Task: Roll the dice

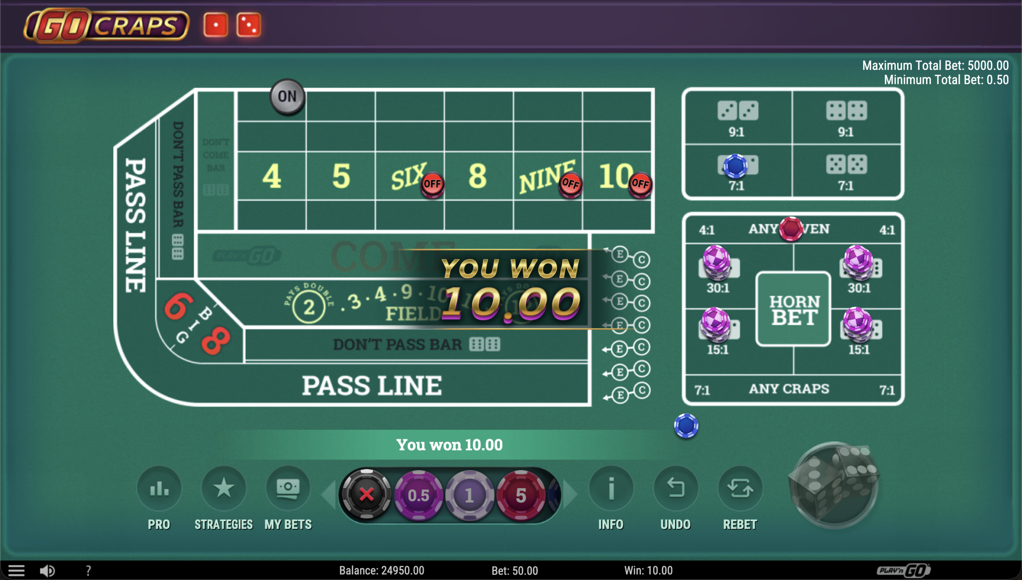Action: [x=834, y=485]
